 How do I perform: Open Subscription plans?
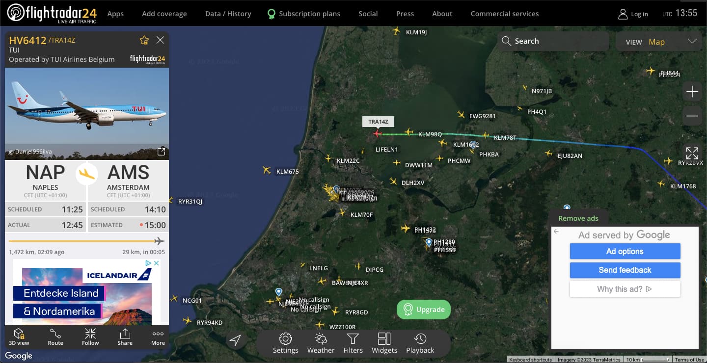[x=304, y=14]
